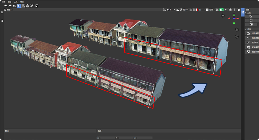Viewport: 259px width, 140px height.
Task: Open the 文件 menu
Action: 3,2
